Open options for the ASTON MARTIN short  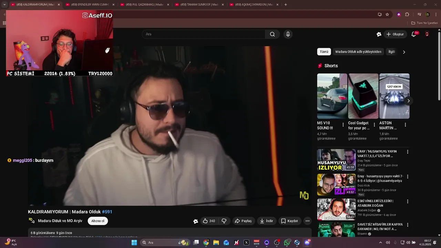click(x=405, y=125)
